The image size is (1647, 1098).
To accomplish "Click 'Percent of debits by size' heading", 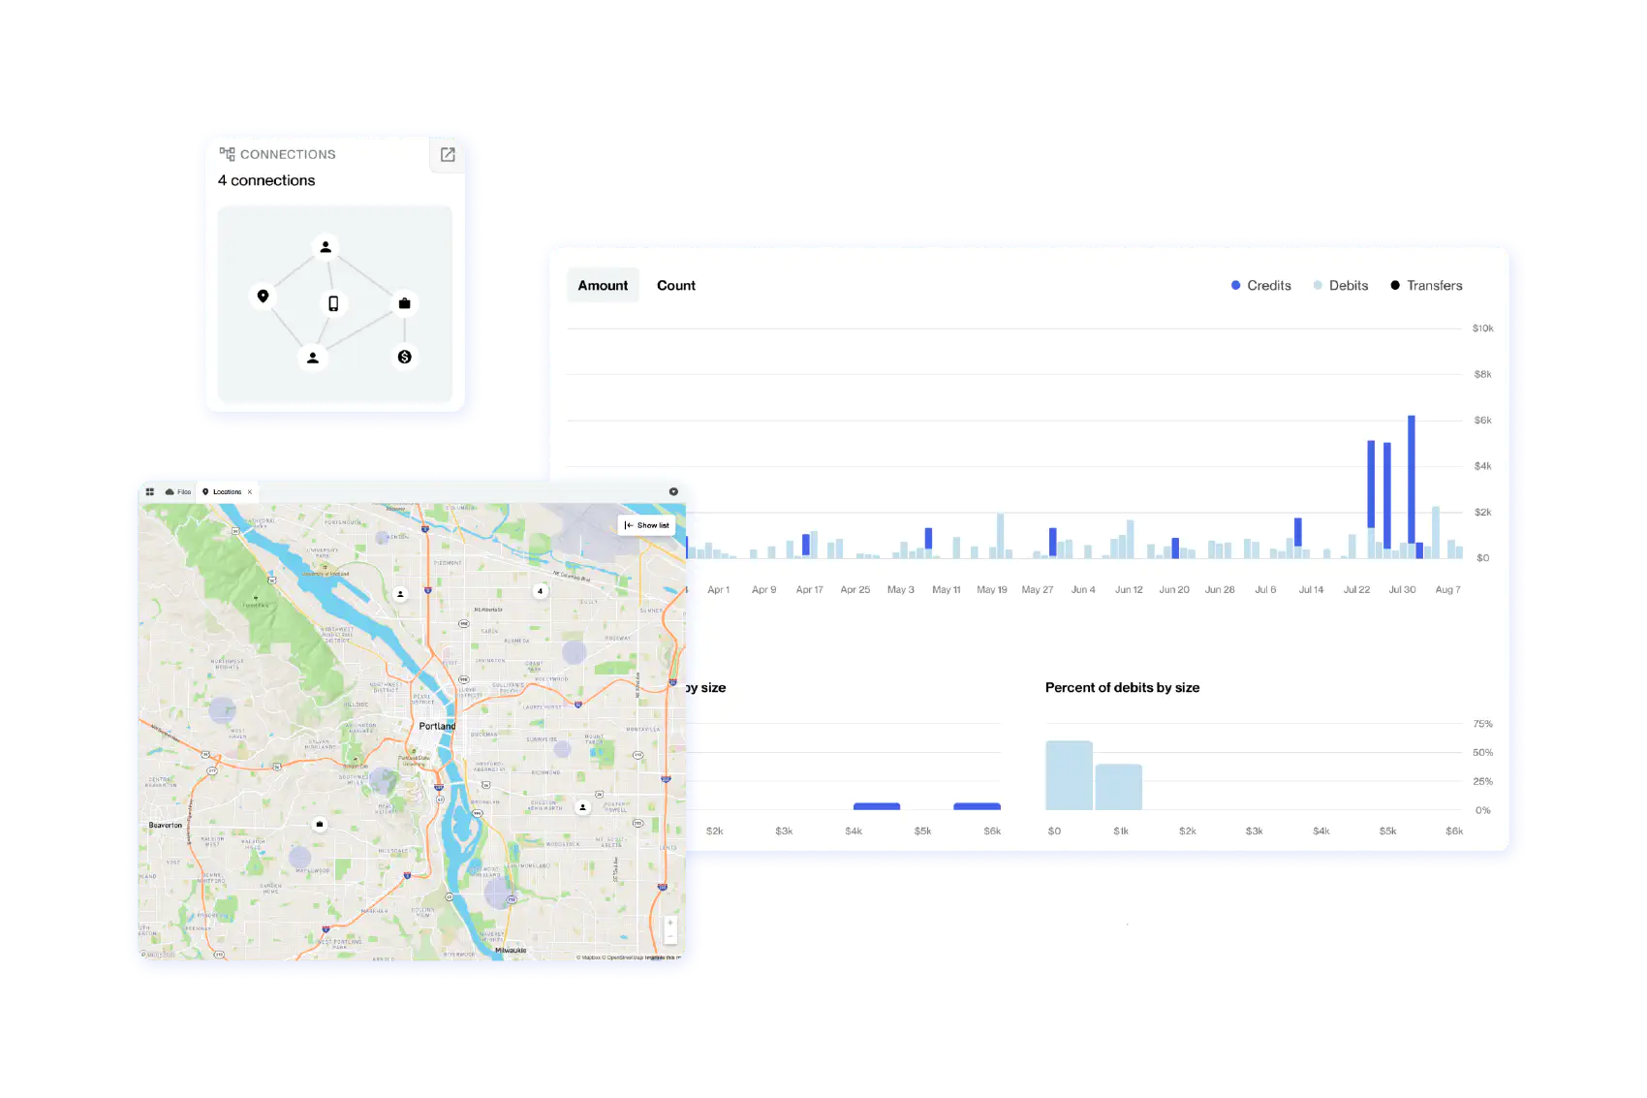I will 1122,688.
